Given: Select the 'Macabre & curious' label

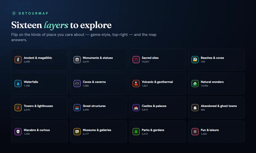Looking at the screenshot, I should 37,130.
